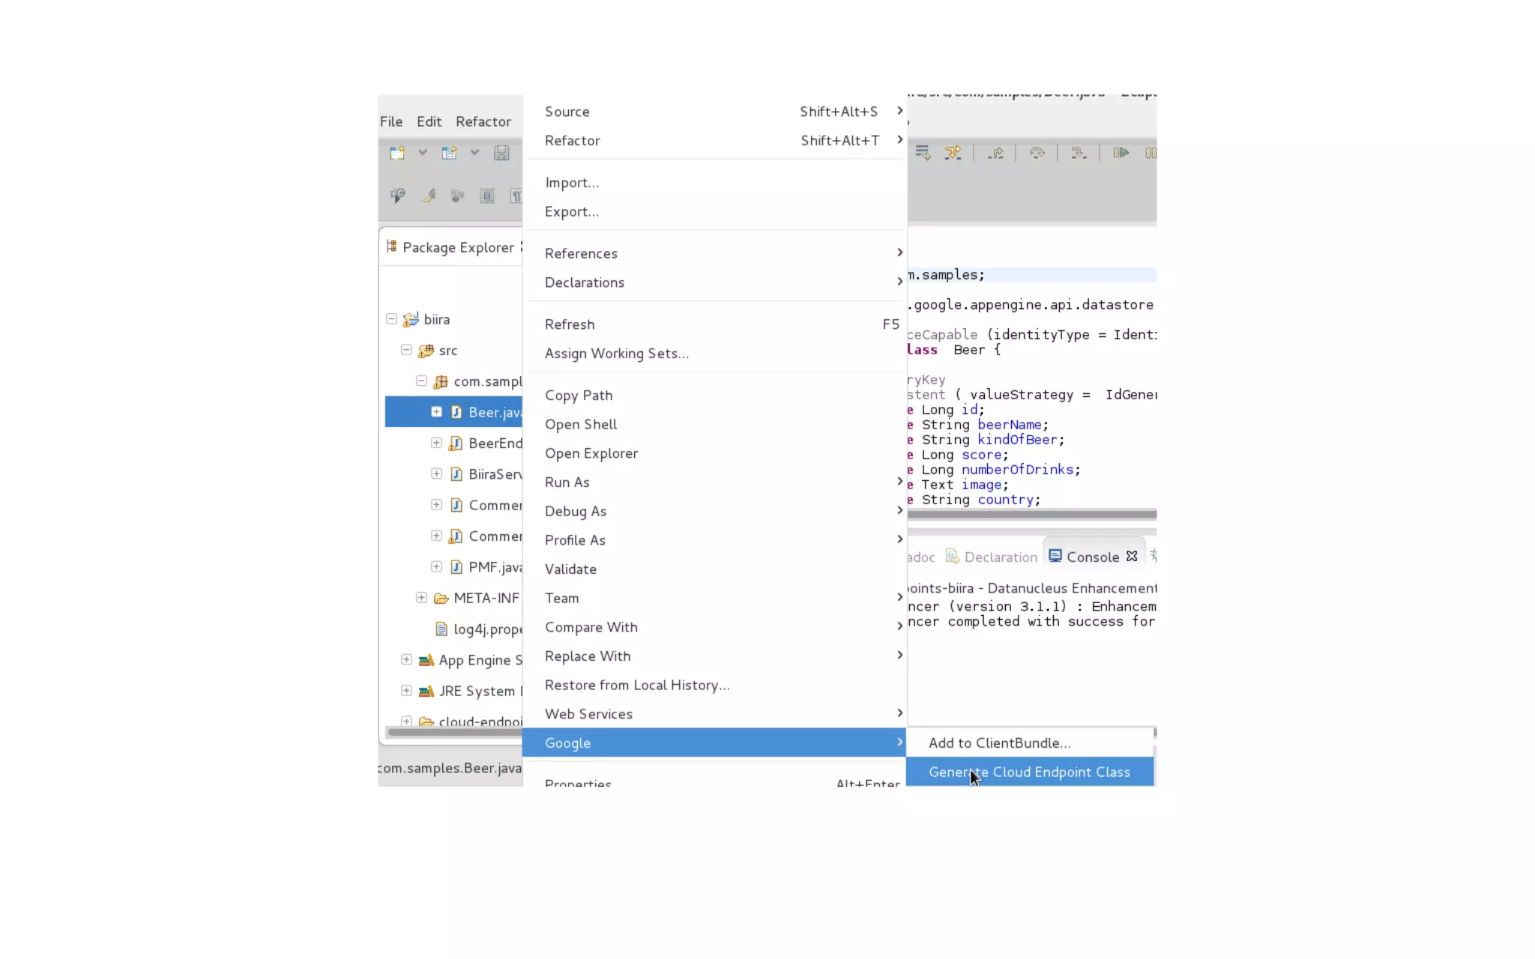
Task: Click the Use Step Filters icon
Action: (953, 153)
